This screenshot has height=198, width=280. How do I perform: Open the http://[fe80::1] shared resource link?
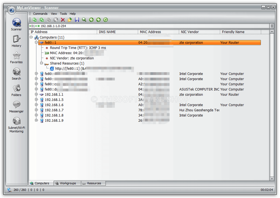click(70, 68)
